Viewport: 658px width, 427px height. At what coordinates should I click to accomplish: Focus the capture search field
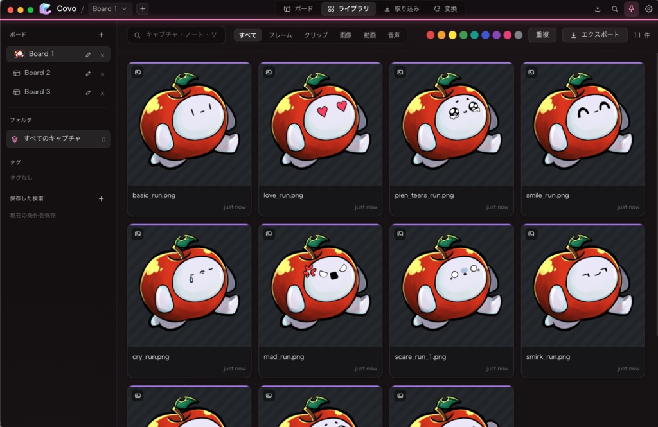click(x=176, y=35)
